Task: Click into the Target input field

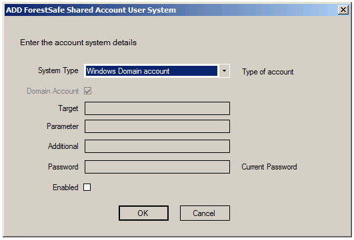Action: point(157,108)
